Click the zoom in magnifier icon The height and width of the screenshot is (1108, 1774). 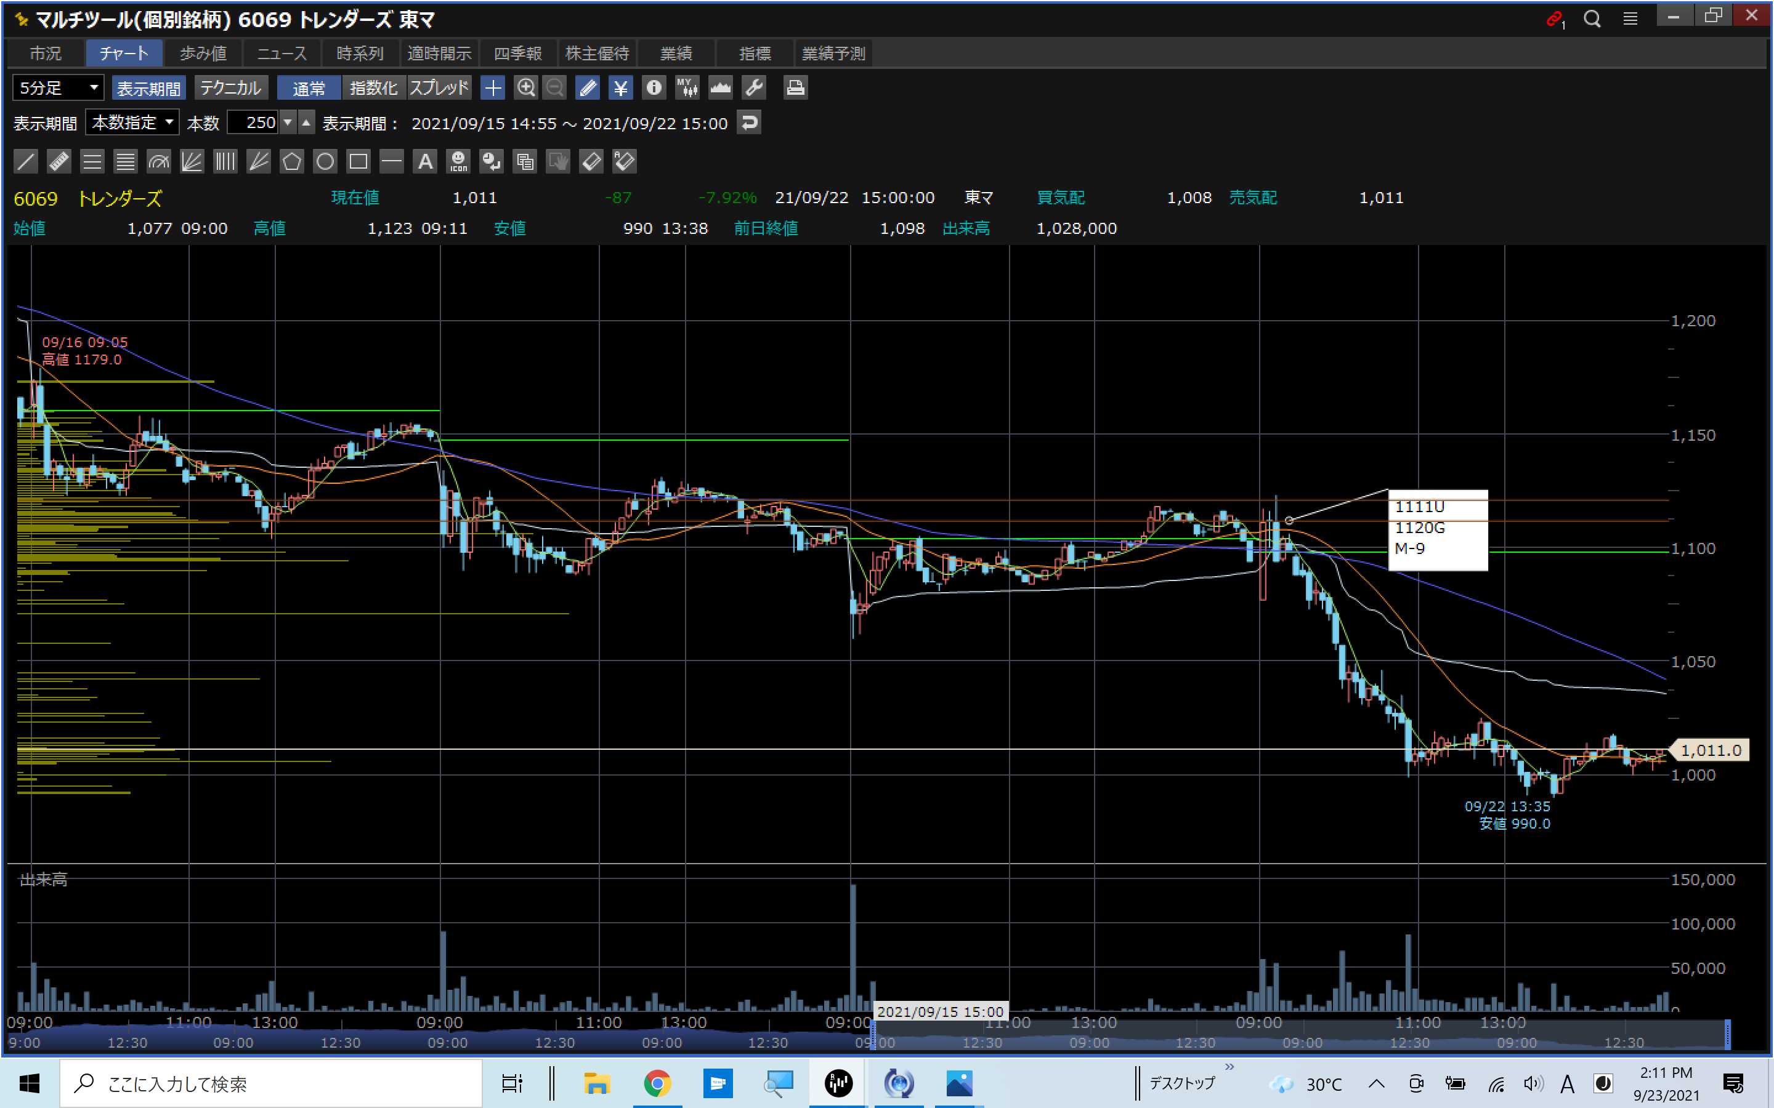tap(525, 88)
